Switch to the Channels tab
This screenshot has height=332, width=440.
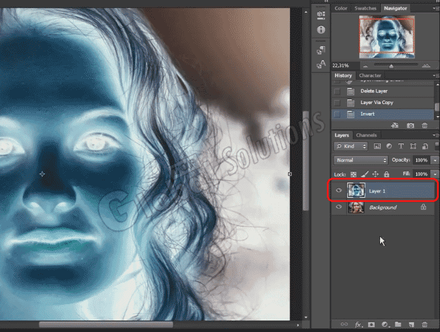pos(366,135)
